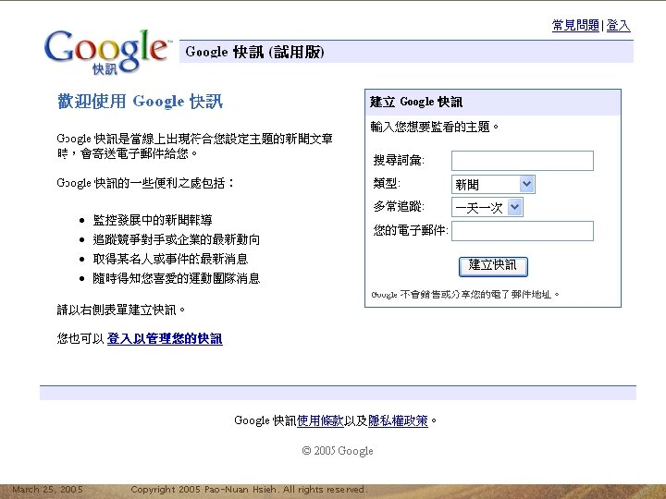
Task: Click the text 輸入您想要監看的主題
Action: click(435, 127)
